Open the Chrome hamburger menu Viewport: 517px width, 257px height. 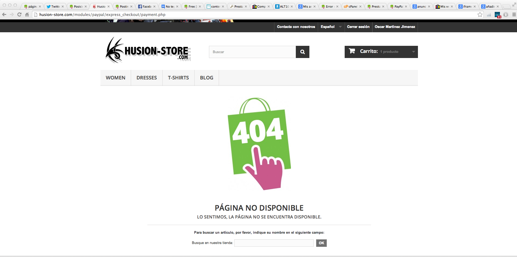[x=514, y=15]
